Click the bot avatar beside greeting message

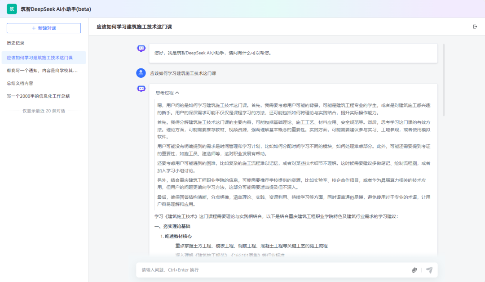[141, 49]
